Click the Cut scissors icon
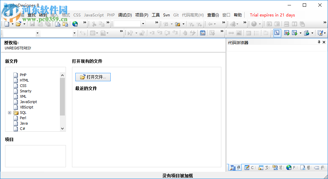The image size is (328, 179). click(94, 24)
